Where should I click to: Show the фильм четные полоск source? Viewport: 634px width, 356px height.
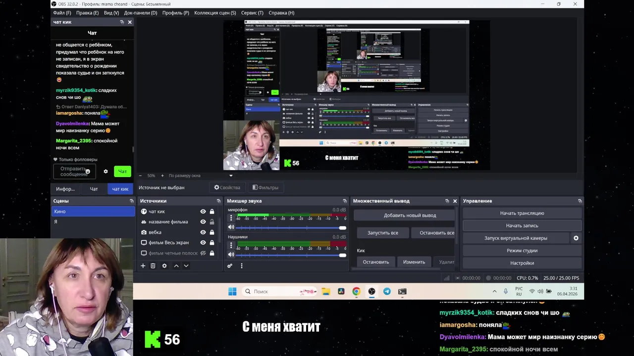coord(203,253)
